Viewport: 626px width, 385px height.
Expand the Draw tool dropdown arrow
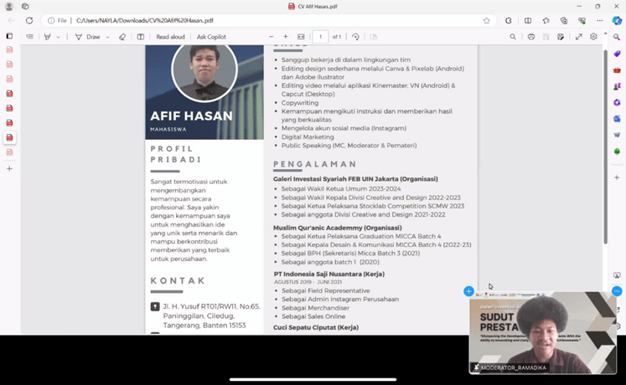(x=108, y=37)
